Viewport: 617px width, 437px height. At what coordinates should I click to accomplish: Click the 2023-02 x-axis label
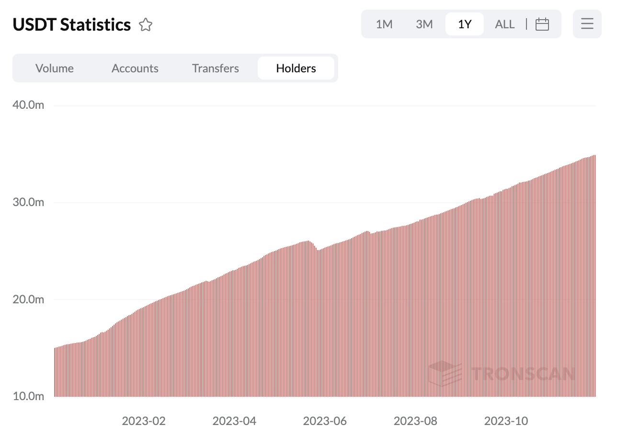click(144, 421)
